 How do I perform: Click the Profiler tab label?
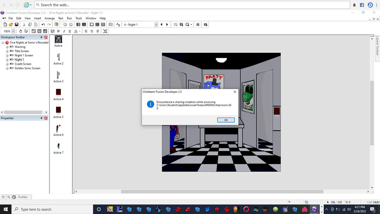23,197
